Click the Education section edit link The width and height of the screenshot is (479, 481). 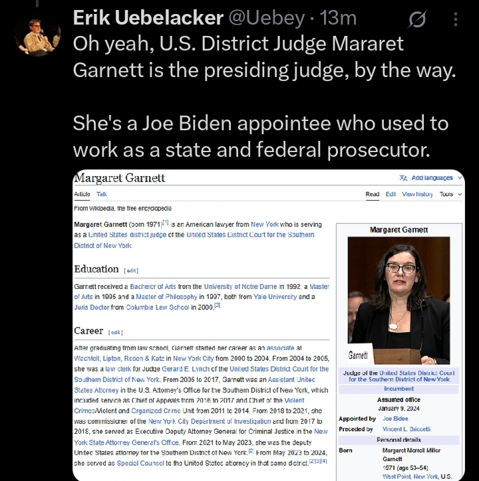(x=131, y=270)
